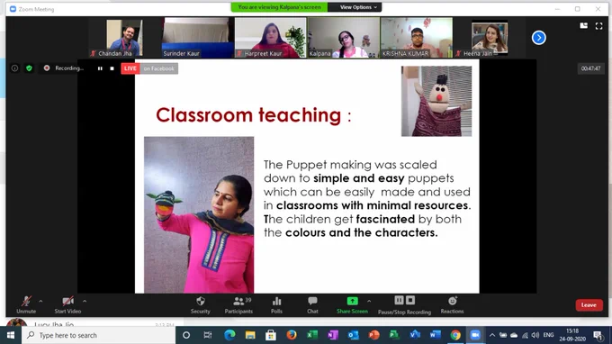Select Chandan Jha's video thumbnail

coord(124,38)
